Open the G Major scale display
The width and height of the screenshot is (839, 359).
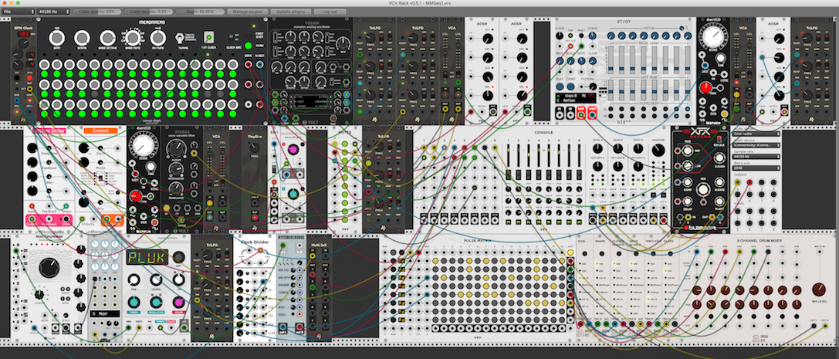(104, 314)
